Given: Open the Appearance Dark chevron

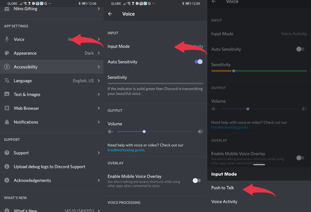Looking at the screenshot, I should [98, 53].
